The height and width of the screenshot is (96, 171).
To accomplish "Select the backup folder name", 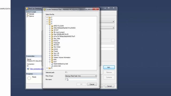I will click(x=56, y=41).
